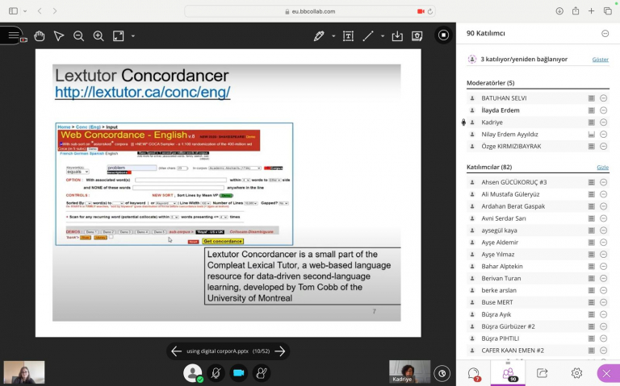Click the Safari address bar eu.bbcollab.com

[x=310, y=11]
